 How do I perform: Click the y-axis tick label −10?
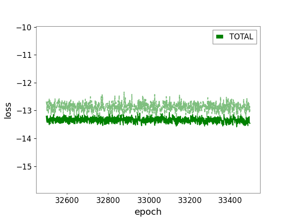(24, 28)
